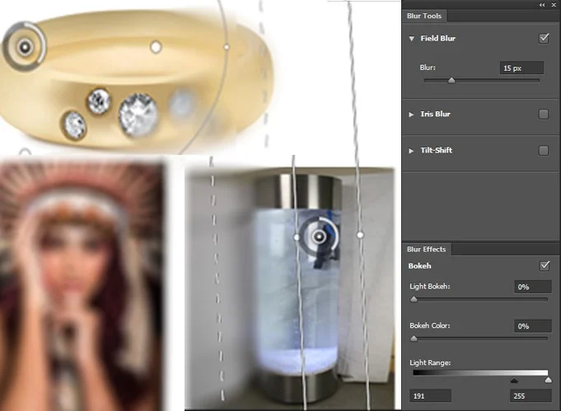Click the Field Blur label
561x411 pixels.
coord(438,38)
